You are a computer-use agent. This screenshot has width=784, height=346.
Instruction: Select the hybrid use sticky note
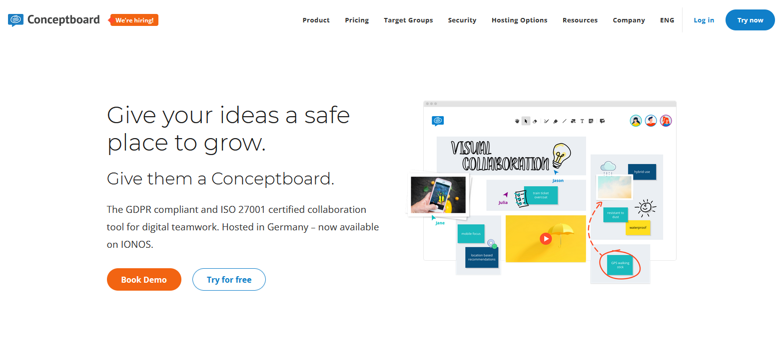(642, 172)
